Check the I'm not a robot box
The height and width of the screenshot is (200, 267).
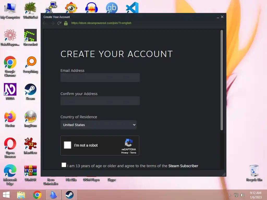pyautogui.click(x=68, y=145)
